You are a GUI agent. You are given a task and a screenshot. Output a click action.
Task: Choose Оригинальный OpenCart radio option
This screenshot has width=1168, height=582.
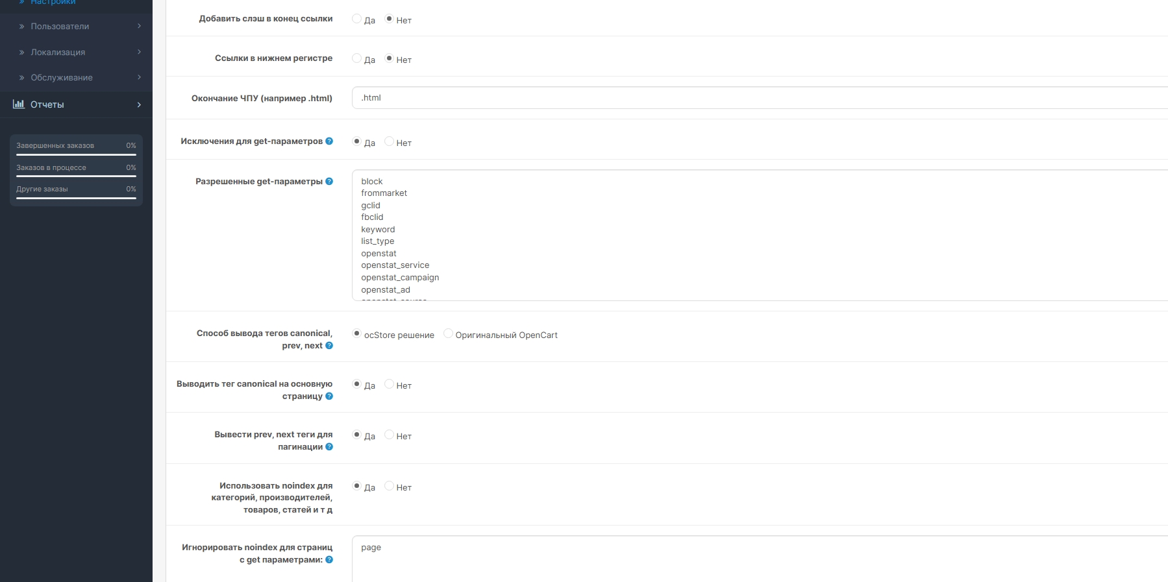click(448, 333)
